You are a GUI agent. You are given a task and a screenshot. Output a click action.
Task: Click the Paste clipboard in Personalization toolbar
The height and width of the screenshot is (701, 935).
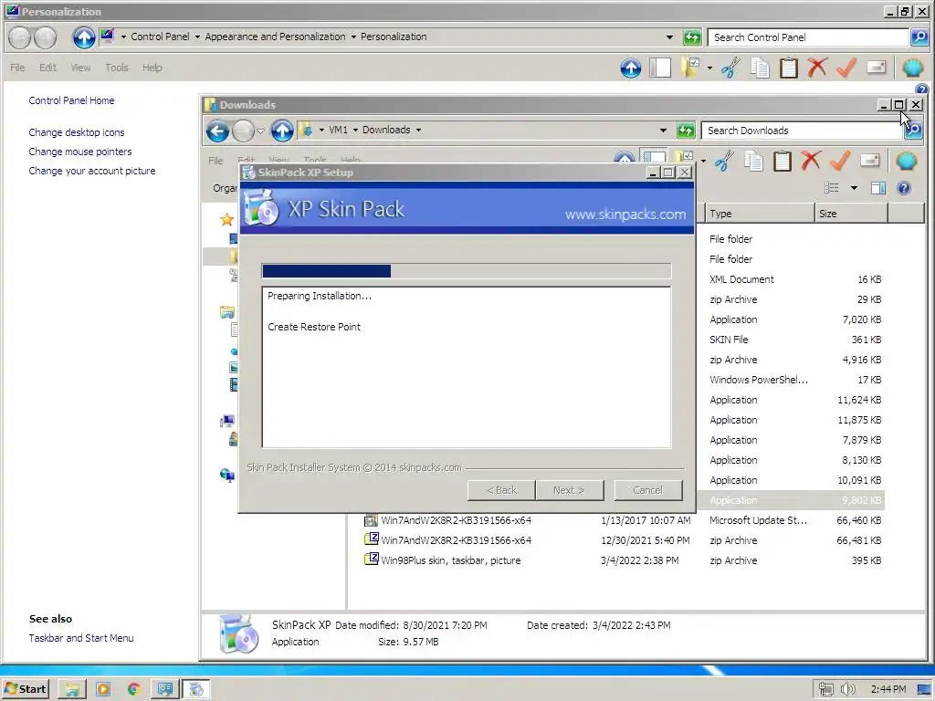788,68
